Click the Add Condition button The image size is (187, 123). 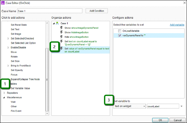(x=97, y=11)
